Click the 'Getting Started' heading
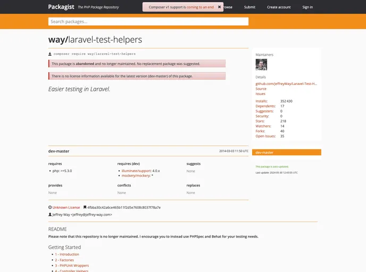 (65, 247)
